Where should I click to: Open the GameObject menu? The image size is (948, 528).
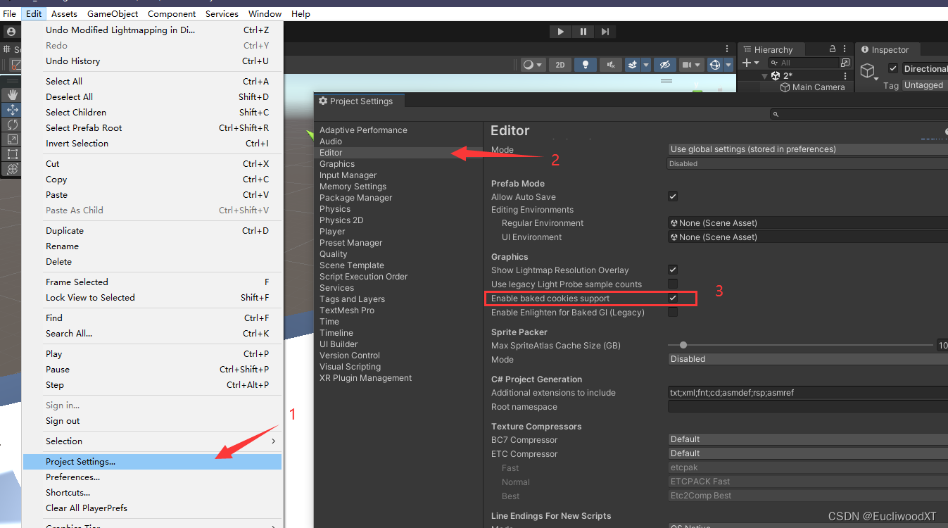click(113, 13)
